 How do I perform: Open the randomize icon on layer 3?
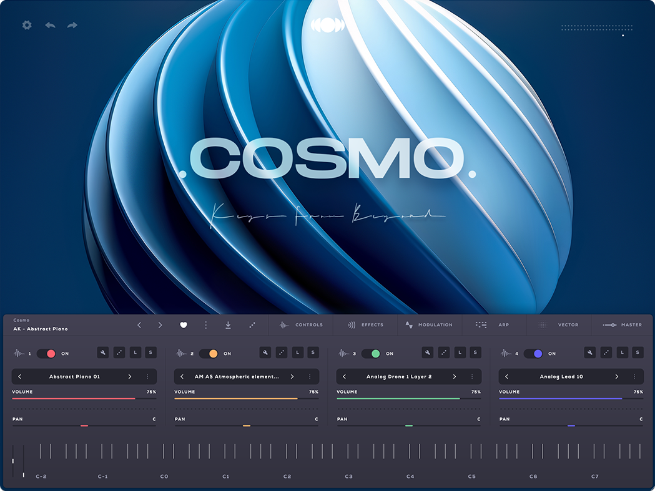(444, 352)
